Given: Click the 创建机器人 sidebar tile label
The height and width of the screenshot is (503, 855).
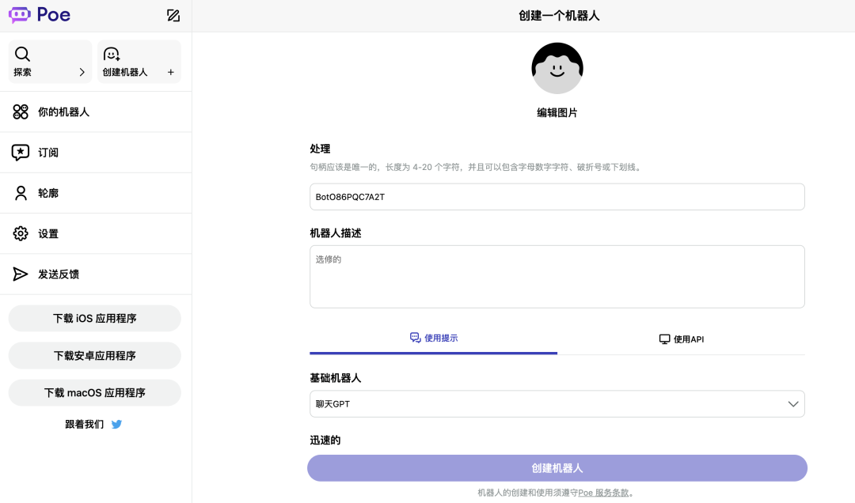Looking at the screenshot, I should (x=125, y=72).
